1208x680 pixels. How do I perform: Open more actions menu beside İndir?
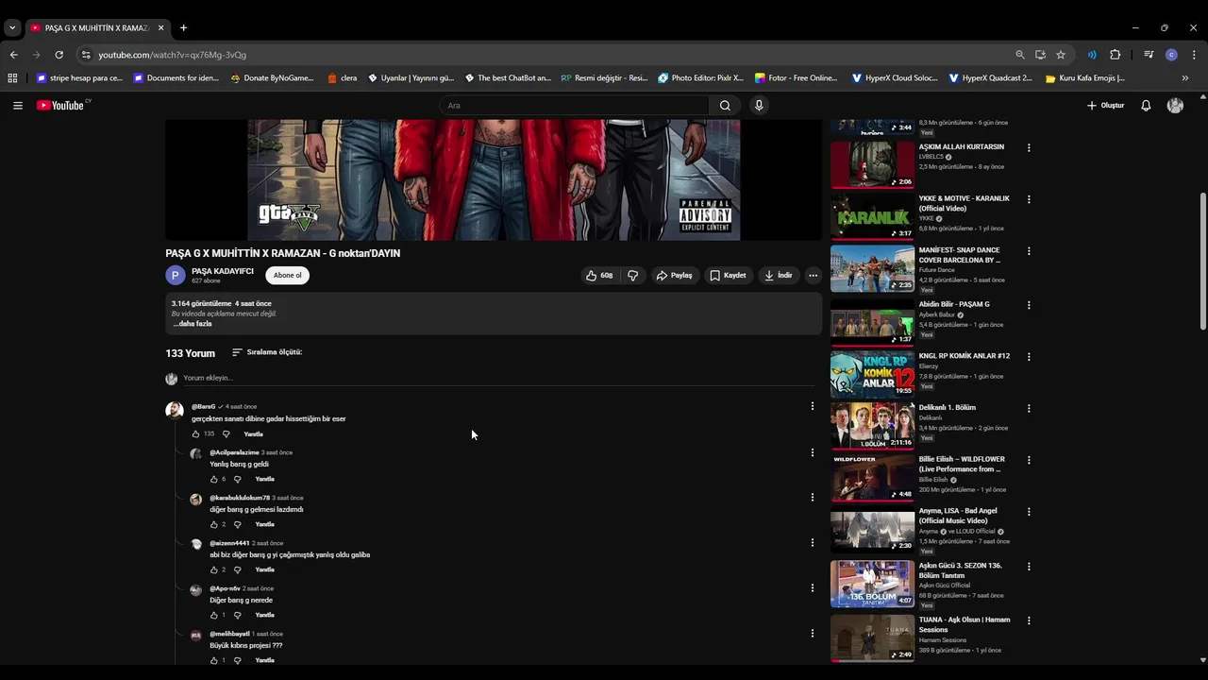813,276
